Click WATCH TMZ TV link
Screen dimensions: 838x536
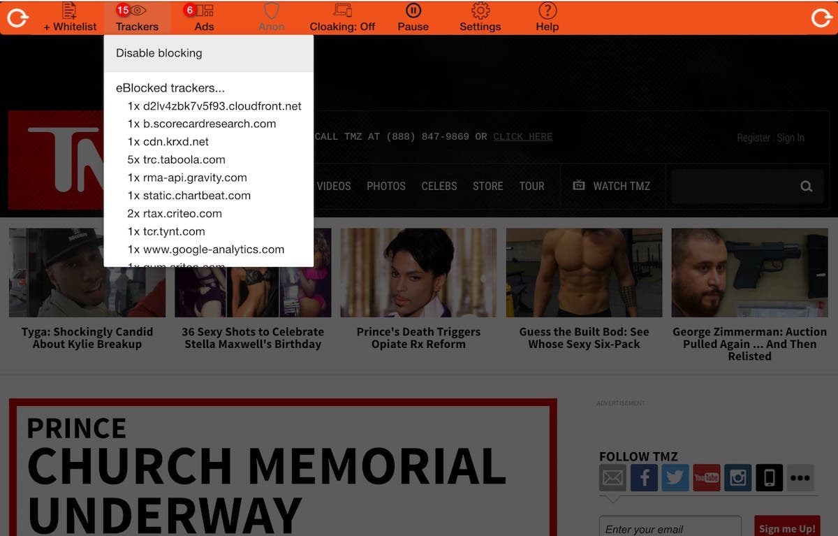tap(611, 186)
